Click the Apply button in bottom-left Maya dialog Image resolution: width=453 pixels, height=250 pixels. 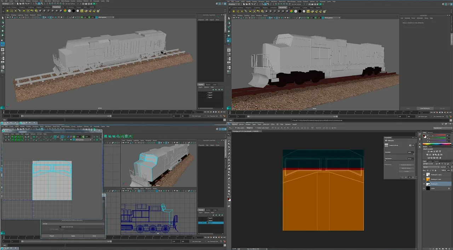[73, 236]
